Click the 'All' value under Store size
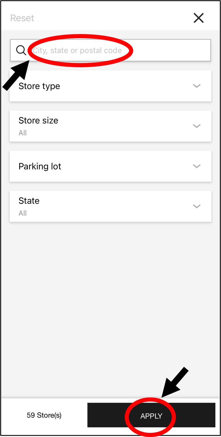This screenshot has height=437, width=221. (23, 133)
